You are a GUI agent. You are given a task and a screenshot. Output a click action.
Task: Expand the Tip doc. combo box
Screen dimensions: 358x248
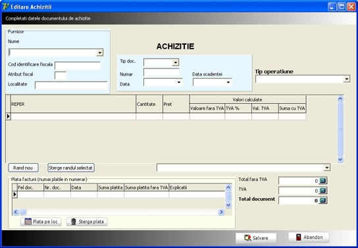[175, 62]
